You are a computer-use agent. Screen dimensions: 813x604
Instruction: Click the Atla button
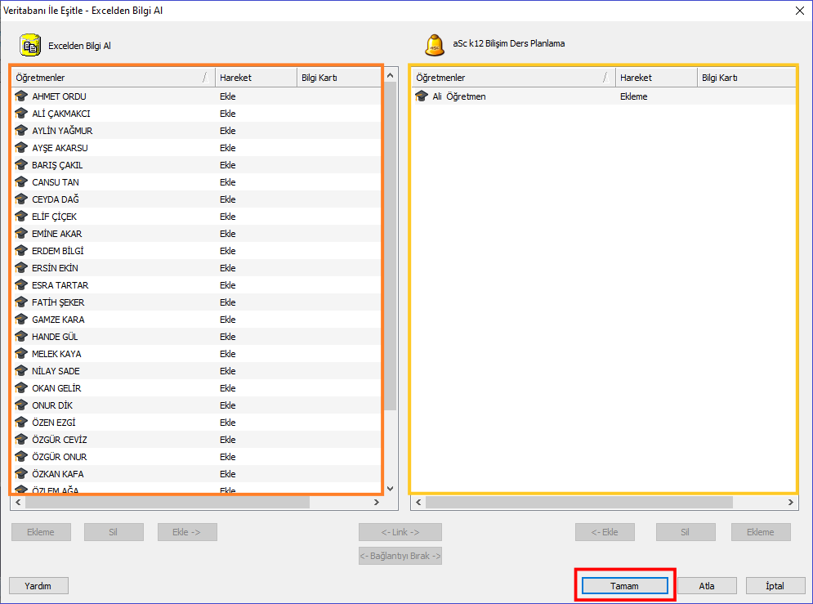pyautogui.click(x=707, y=585)
